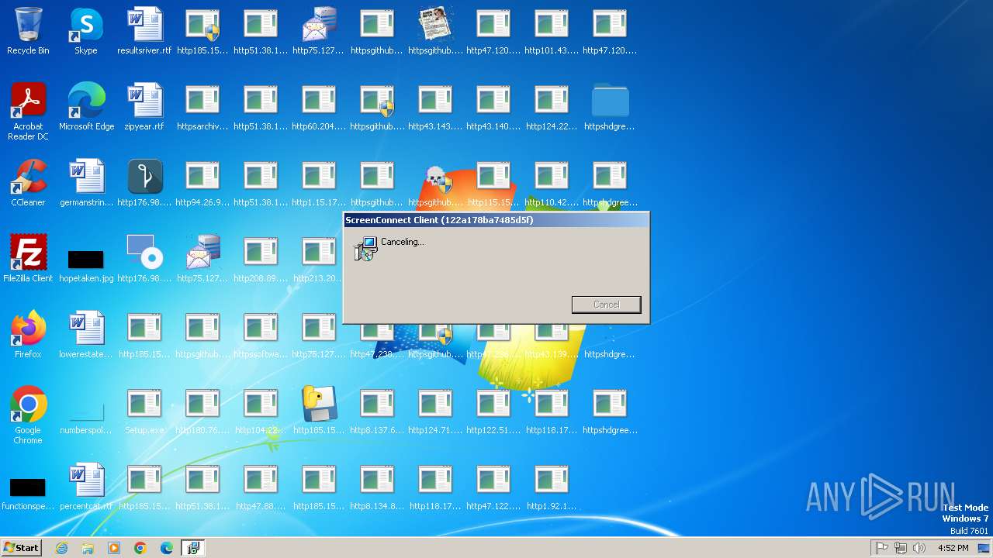Select the http47.88 desktop file
Image resolution: width=993 pixels, height=558 pixels.
coord(261,487)
